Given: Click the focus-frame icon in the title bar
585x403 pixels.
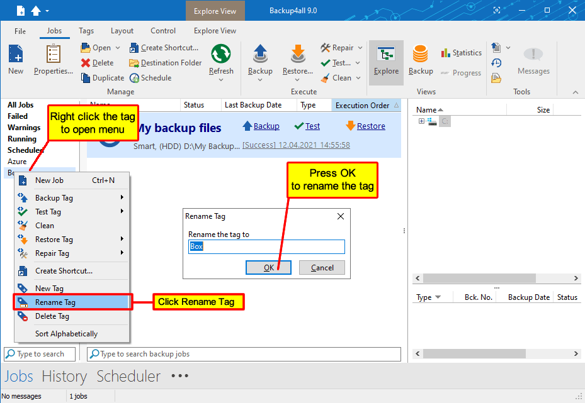Looking at the screenshot, I should coord(497,11).
